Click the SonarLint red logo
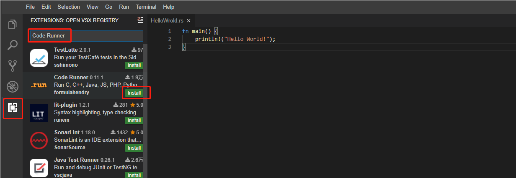 [x=39, y=140]
